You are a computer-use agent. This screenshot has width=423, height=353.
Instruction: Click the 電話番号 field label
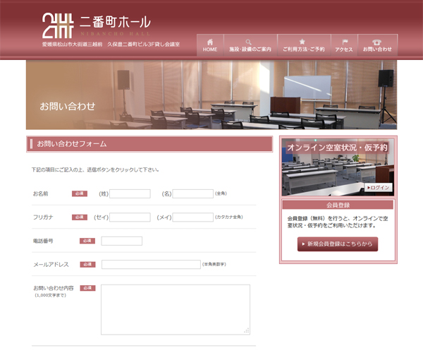(x=43, y=241)
